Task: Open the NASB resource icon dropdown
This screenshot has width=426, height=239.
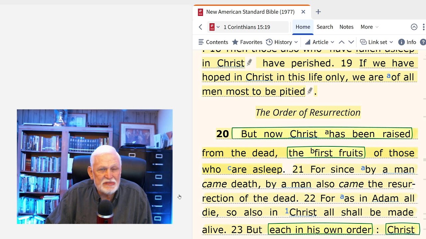Action: 215,27
